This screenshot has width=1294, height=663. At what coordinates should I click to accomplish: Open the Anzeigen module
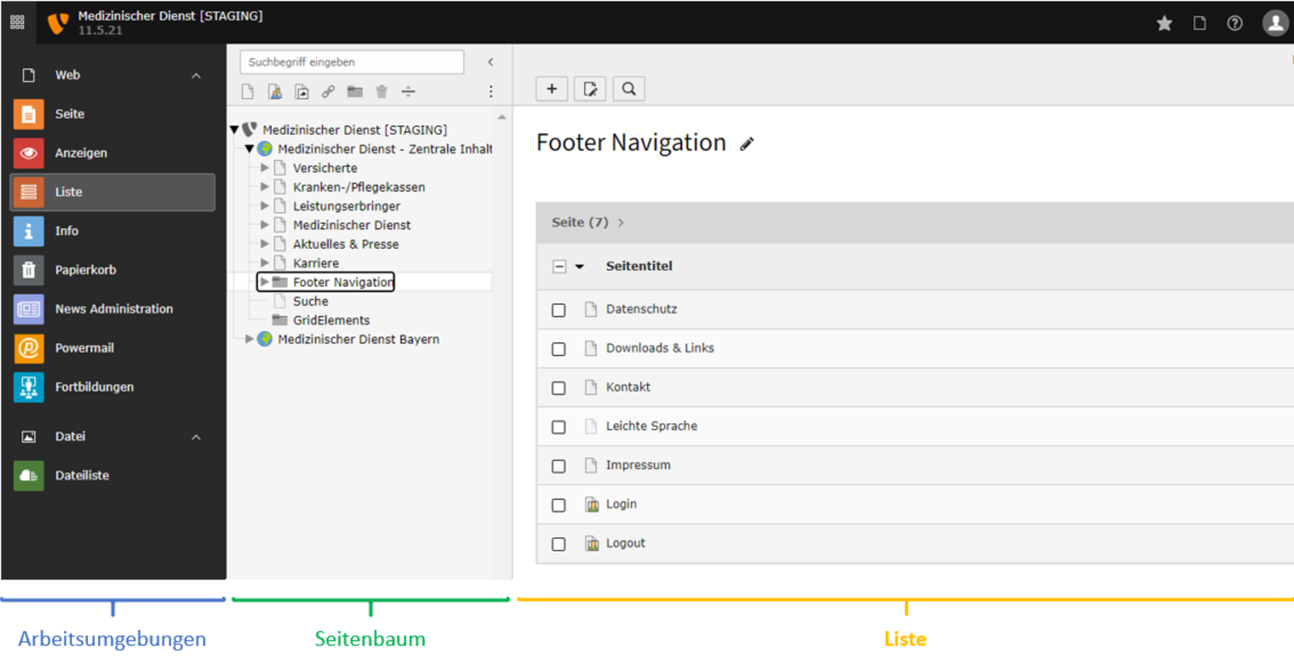coord(113,153)
